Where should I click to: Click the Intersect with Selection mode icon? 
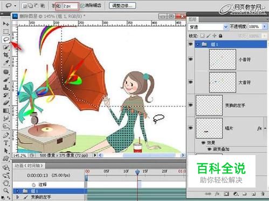click(x=43, y=6)
